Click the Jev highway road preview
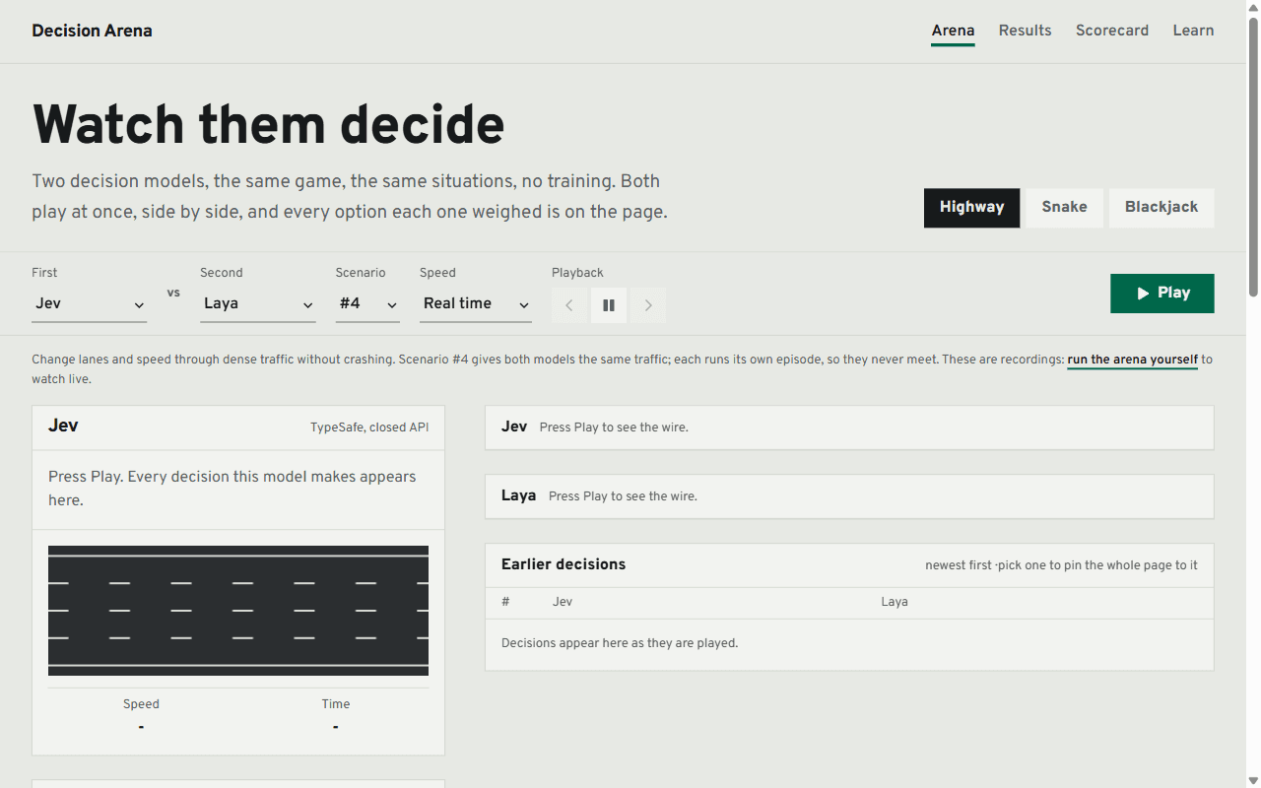This screenshot has width=1261, height=788. pos(238,611)
